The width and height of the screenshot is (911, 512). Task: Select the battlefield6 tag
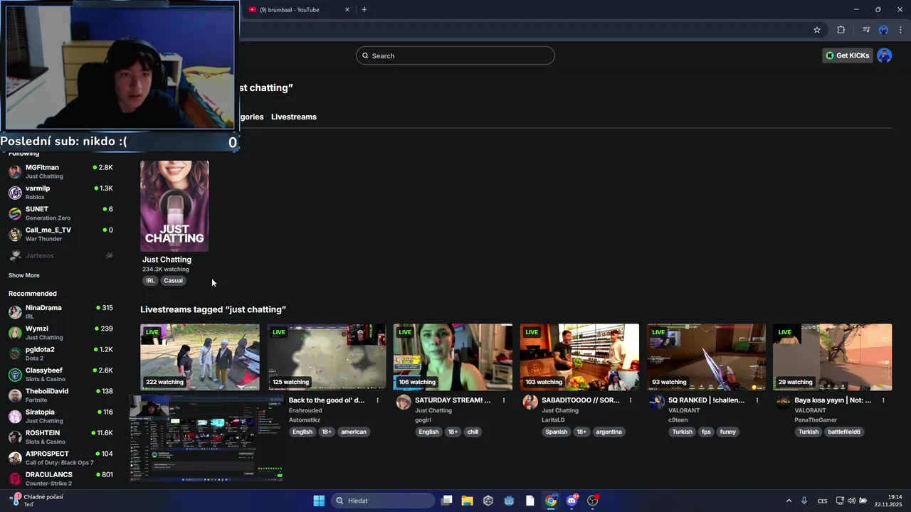click(844, 432)
